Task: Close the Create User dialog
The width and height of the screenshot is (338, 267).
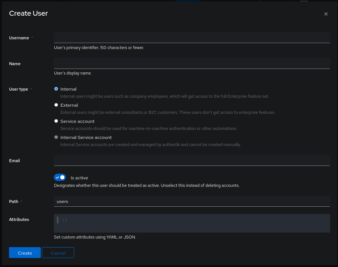Action: coord(326,14)
